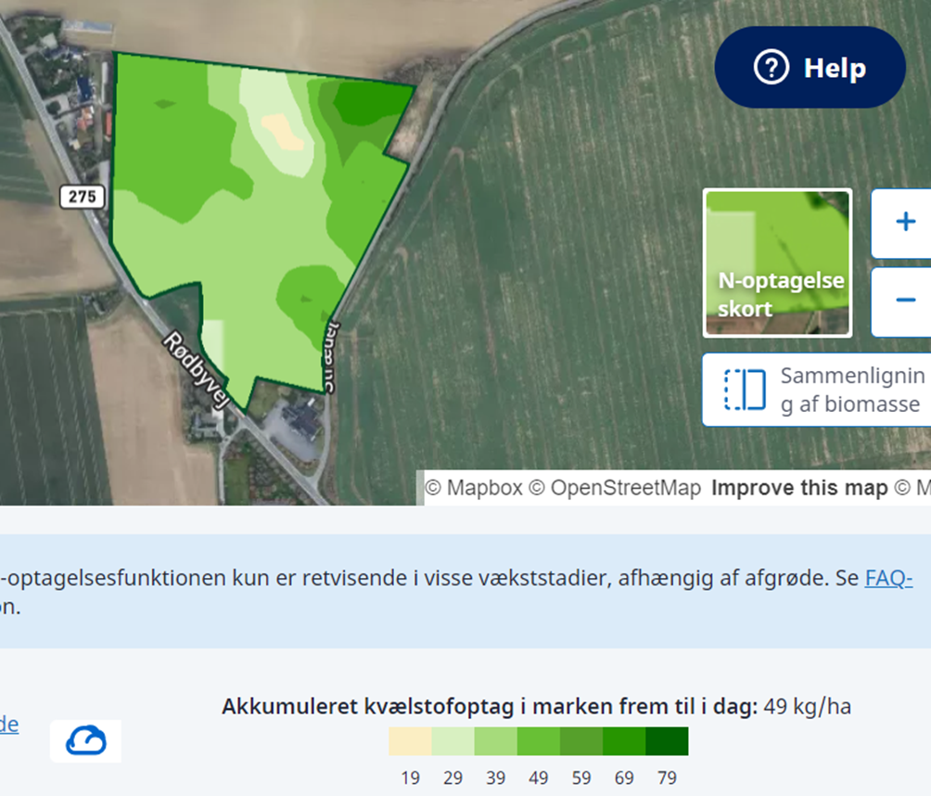The height and width of the screenshot is (796, 931).
Task: Click the Improve this map link
Action: (x=798, y=488)
